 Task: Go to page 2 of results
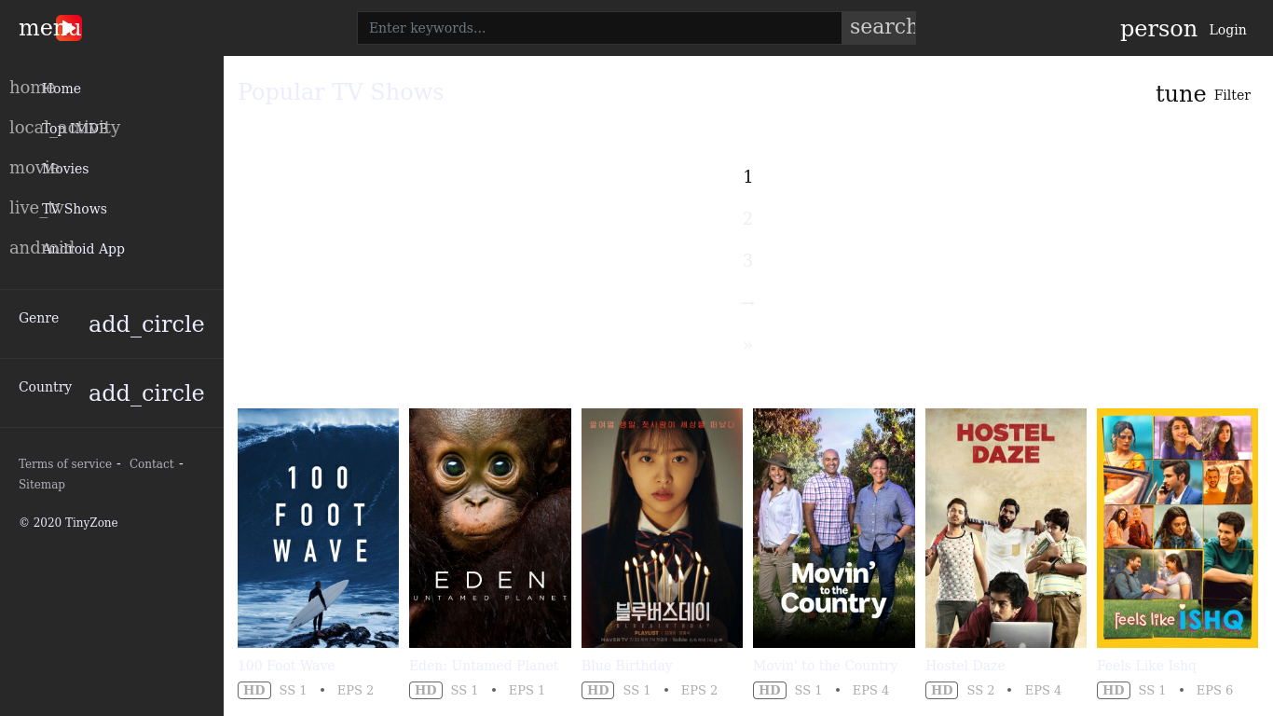click(x=747, y=219)
